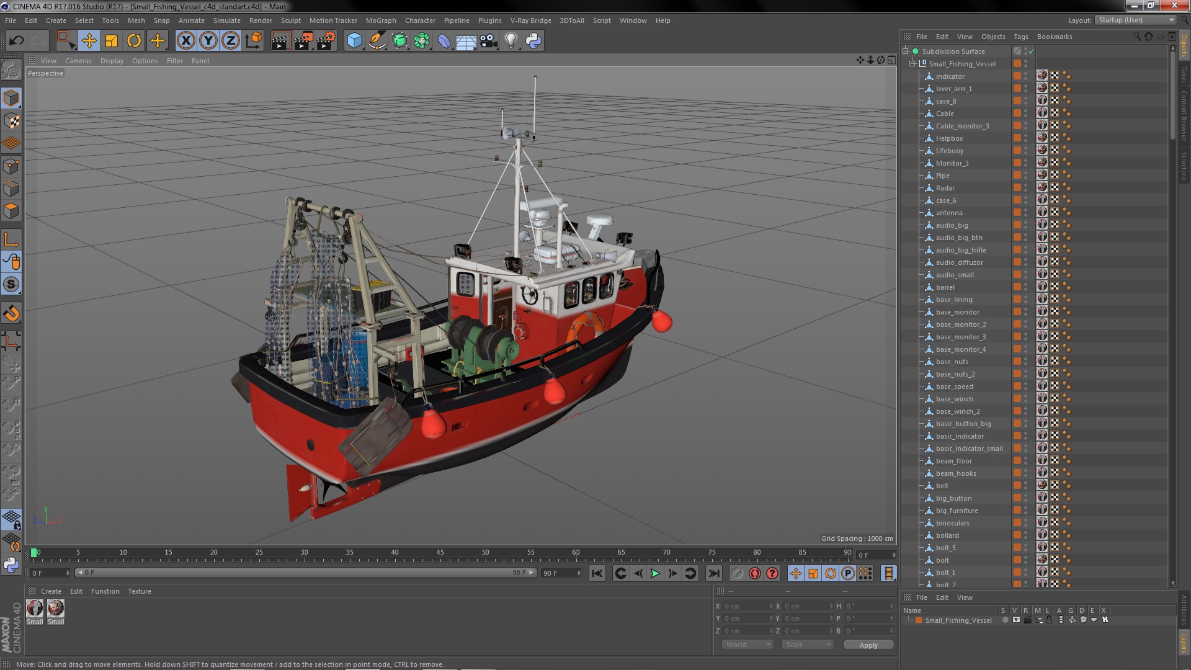Select the Move tool in top toolbar

coord(89,41)
